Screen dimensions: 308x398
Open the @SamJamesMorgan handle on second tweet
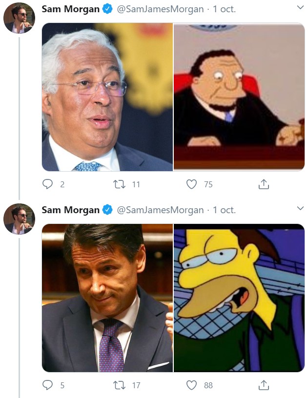click(x=160, y=210)
